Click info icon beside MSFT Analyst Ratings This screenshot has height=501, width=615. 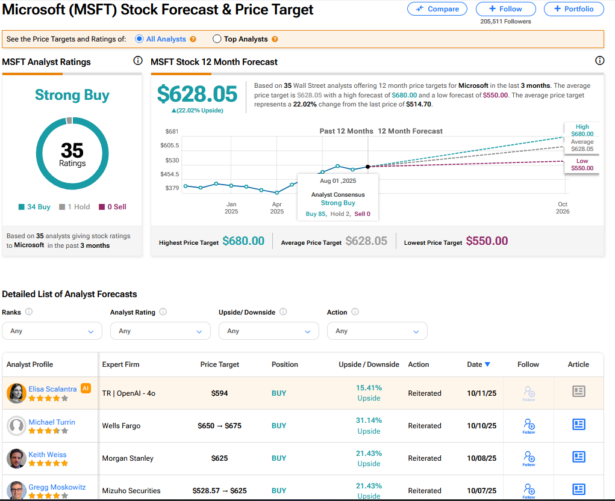(x=137, y=61)
